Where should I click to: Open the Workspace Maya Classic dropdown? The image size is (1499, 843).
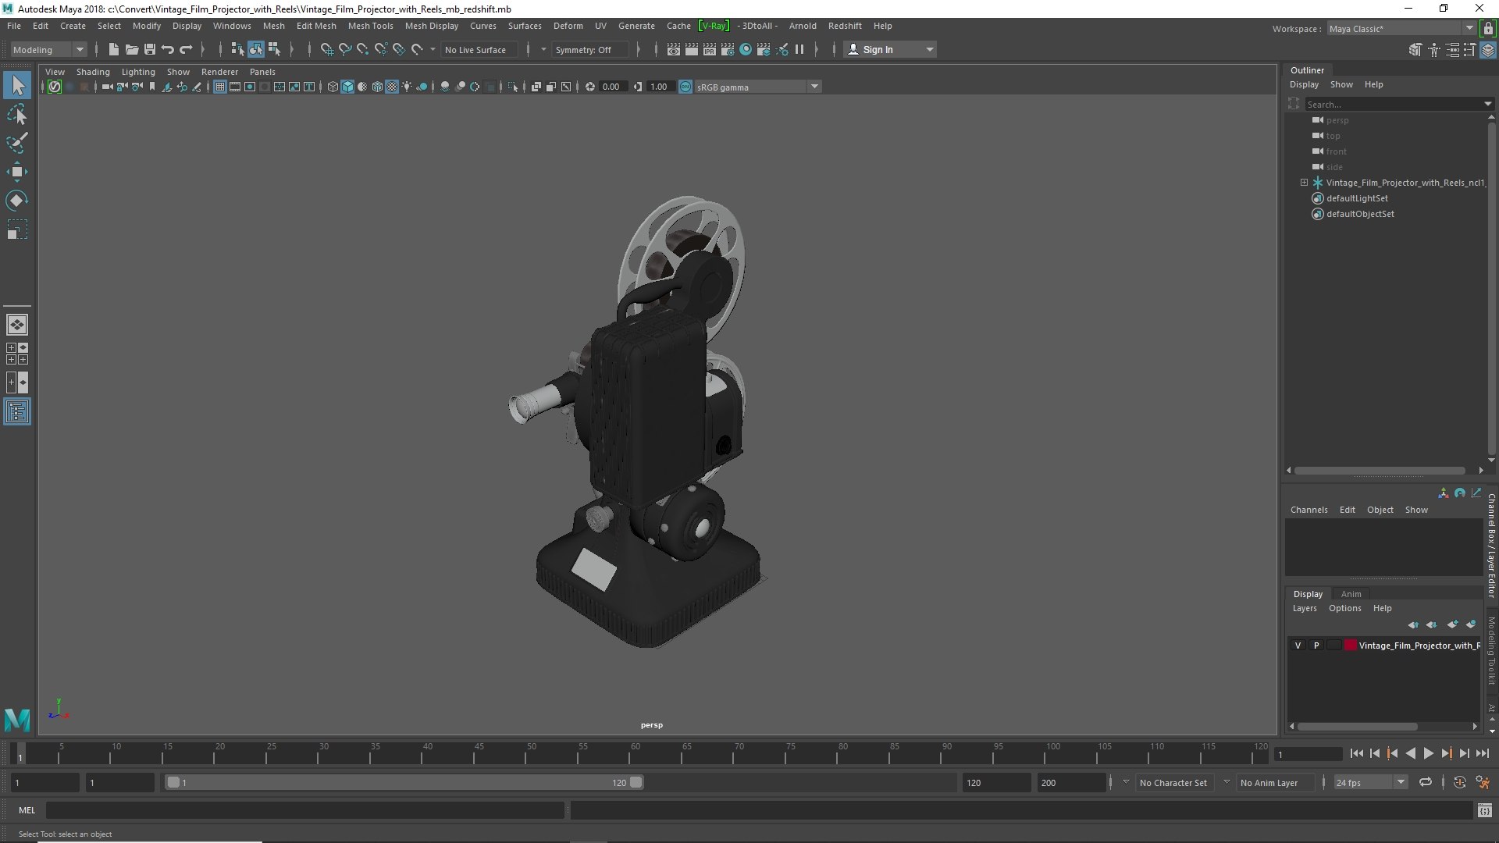point(1401,28)
